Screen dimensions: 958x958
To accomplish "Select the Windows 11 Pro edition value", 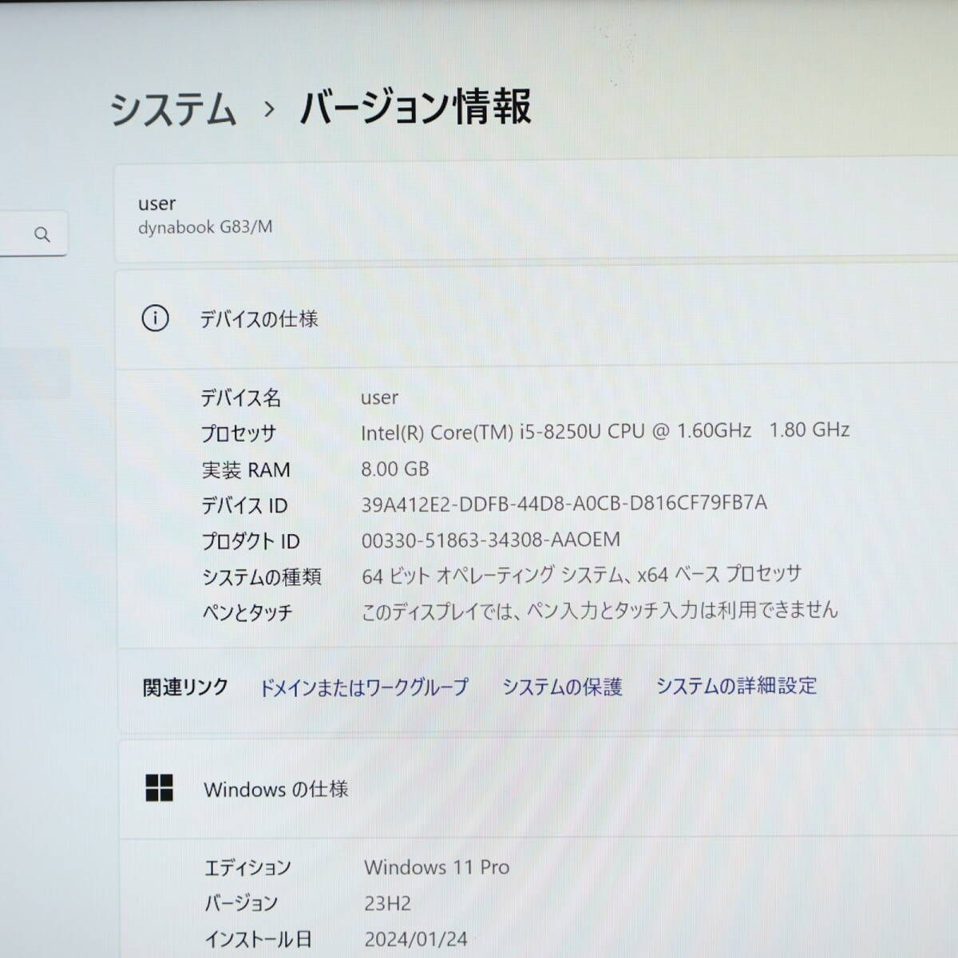I will [437, 867].
